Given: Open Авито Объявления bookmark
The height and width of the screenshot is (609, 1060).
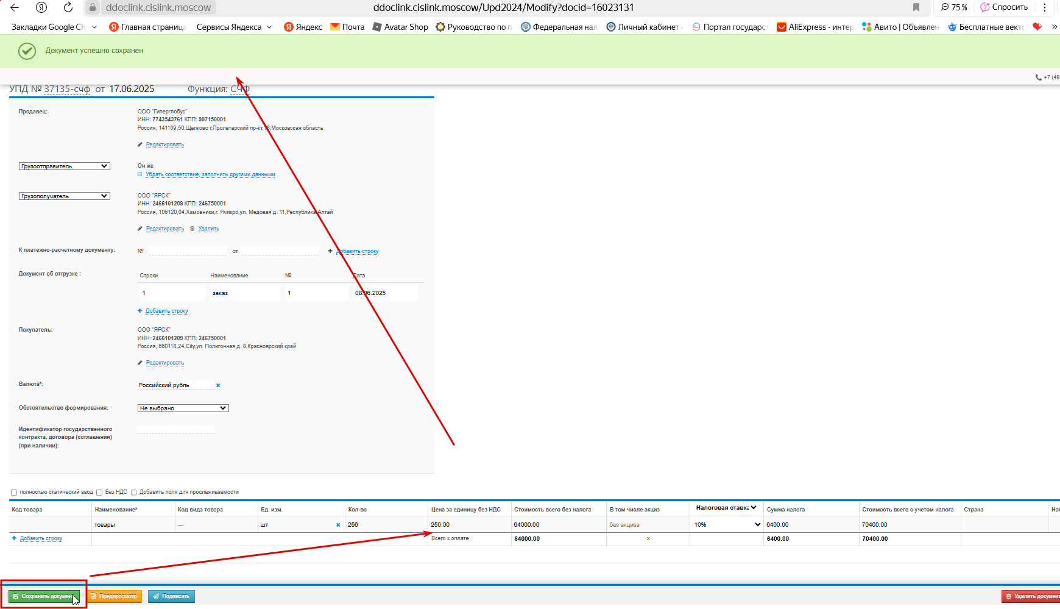Looking at the screenshot, I should (900, 27).
